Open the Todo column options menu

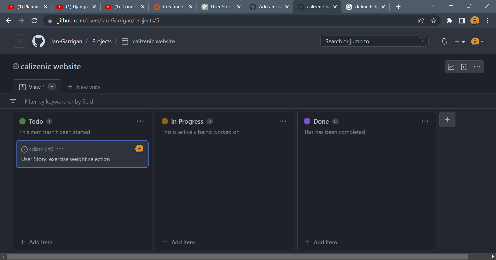[140, 121]
